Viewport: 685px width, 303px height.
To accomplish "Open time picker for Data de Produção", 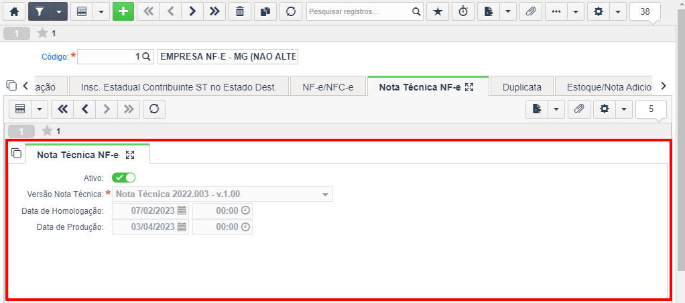I will 245,227.
